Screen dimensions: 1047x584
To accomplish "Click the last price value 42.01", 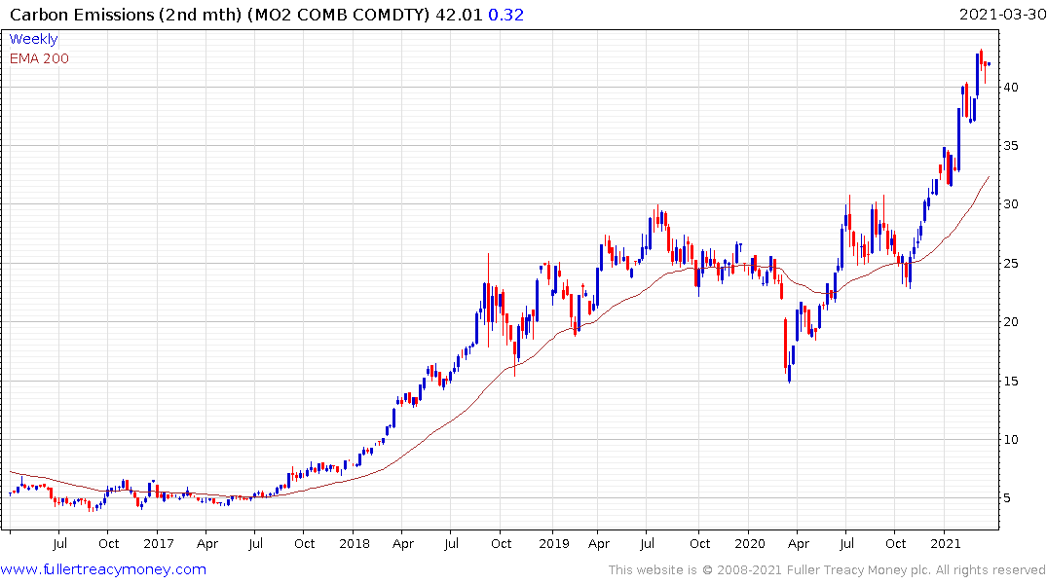I will coord(459,15).
